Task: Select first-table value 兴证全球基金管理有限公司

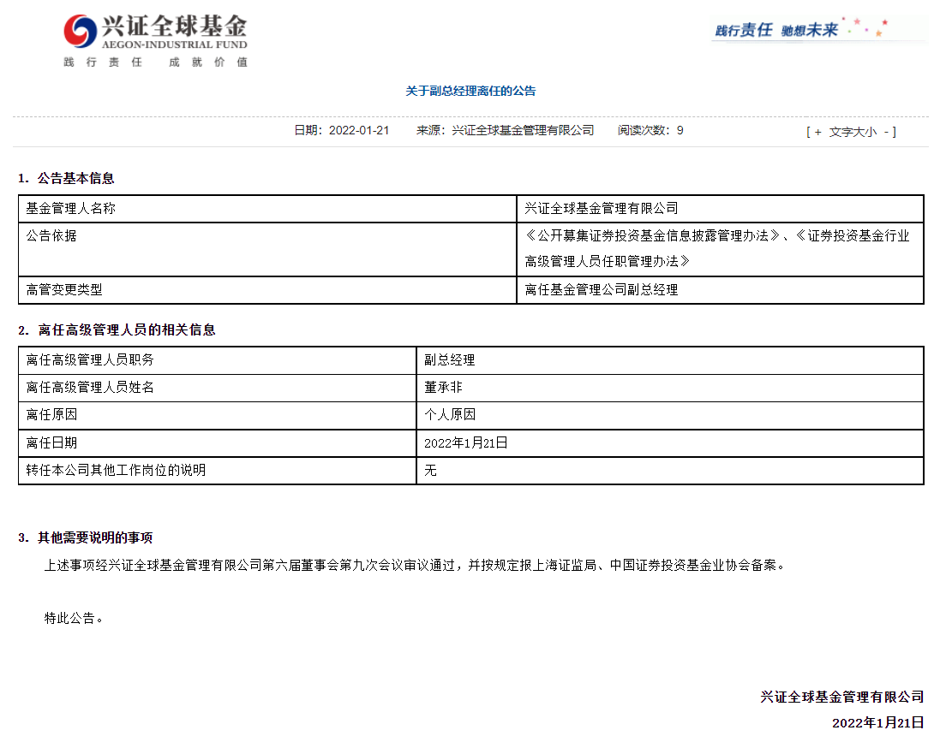Action: coord(720,209)
